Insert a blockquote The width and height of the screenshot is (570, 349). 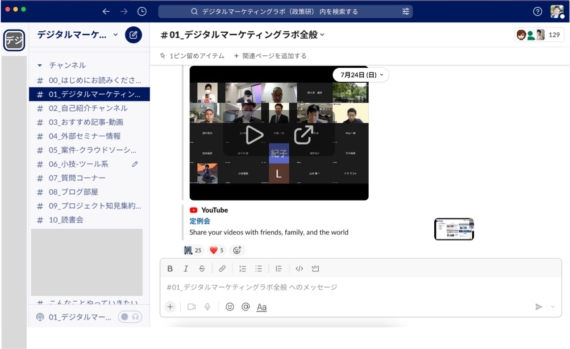(279, 269)
